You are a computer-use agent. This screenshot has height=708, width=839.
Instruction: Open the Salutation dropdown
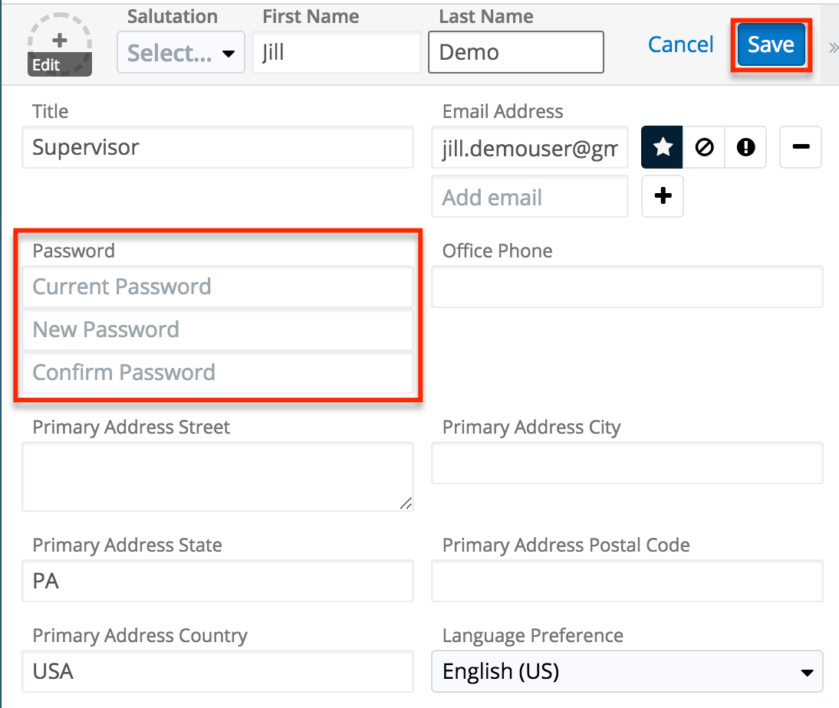pos(181,53)
